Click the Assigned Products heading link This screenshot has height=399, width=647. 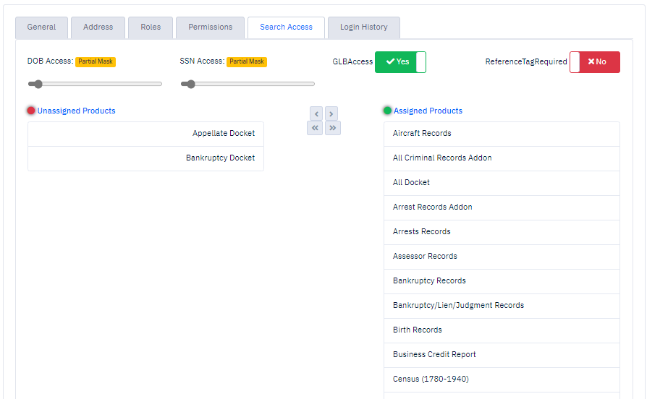(428, 111)
